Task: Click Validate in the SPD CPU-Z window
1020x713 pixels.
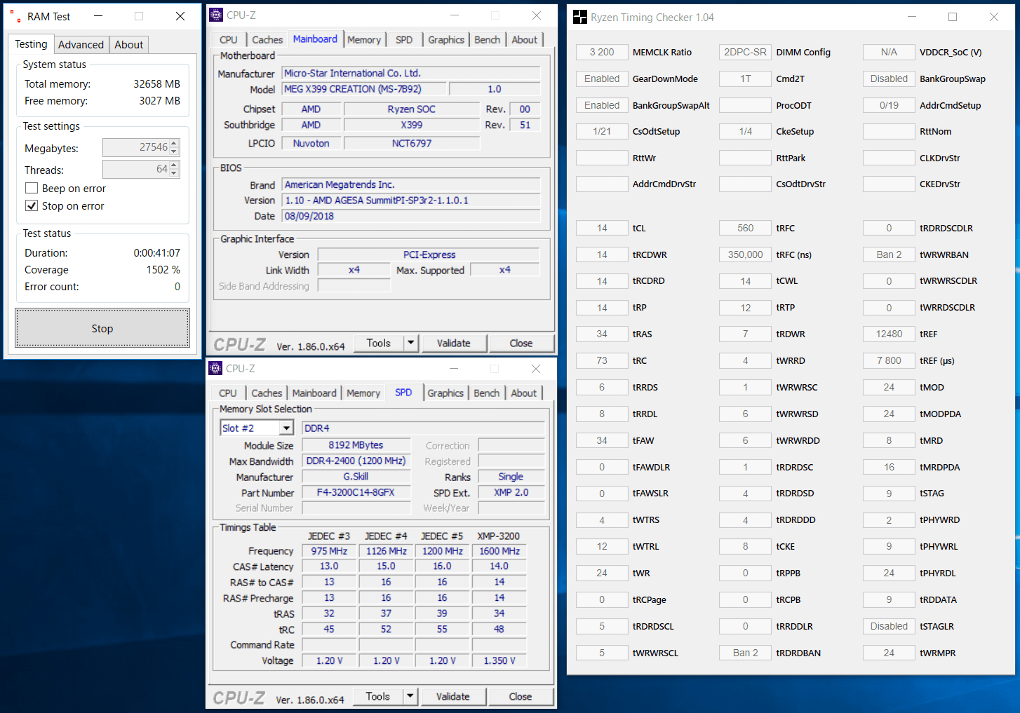Action: 453,696
